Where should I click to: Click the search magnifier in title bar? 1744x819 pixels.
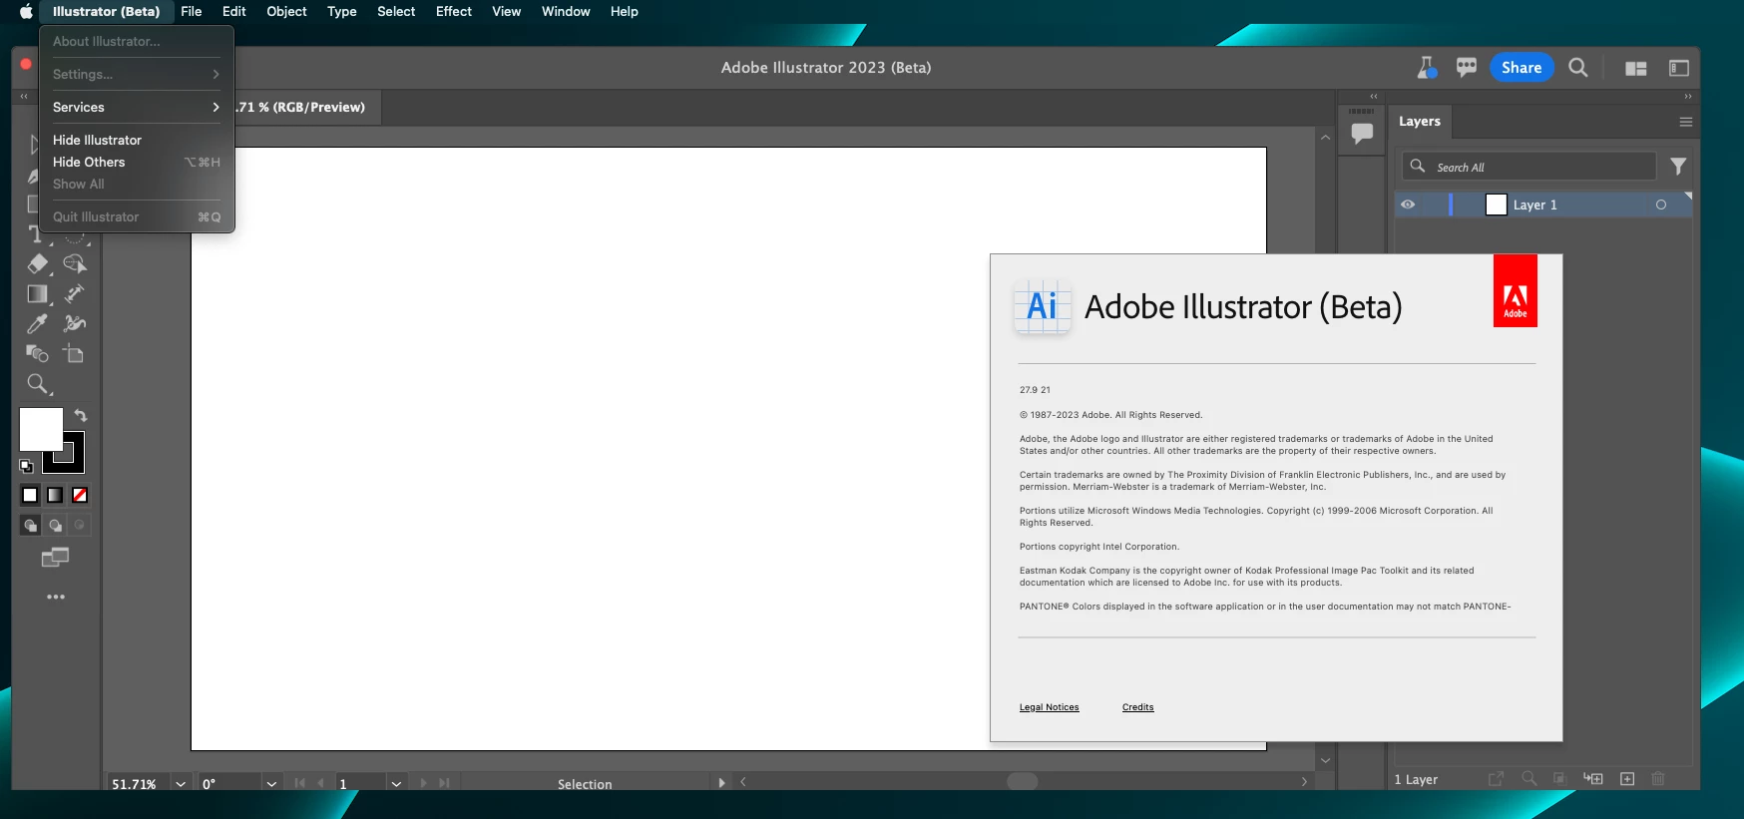tap(1577, 68)
